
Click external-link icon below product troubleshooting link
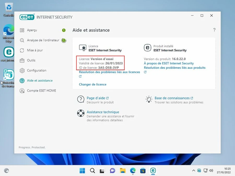145,72
